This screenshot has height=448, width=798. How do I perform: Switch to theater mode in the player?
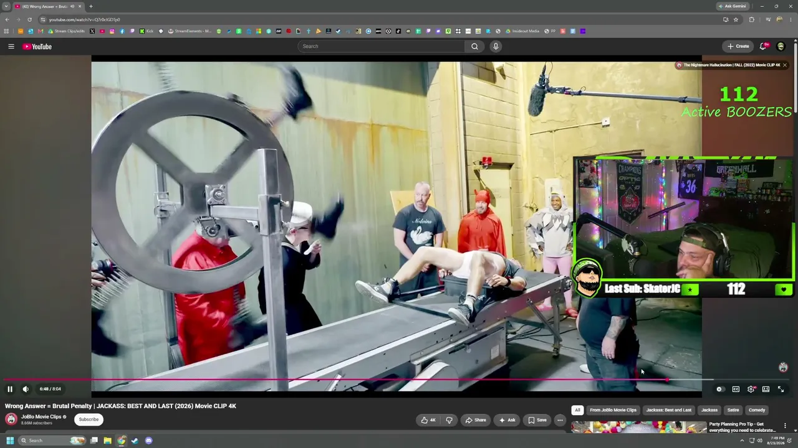coord(766,389)
